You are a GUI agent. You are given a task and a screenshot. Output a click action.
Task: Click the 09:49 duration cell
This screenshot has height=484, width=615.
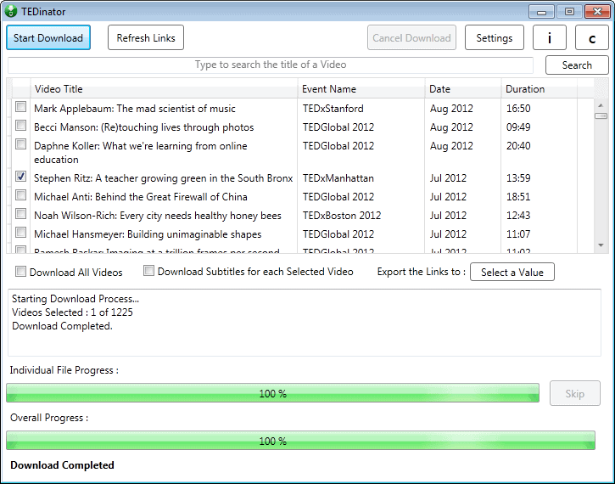(518, 127)
